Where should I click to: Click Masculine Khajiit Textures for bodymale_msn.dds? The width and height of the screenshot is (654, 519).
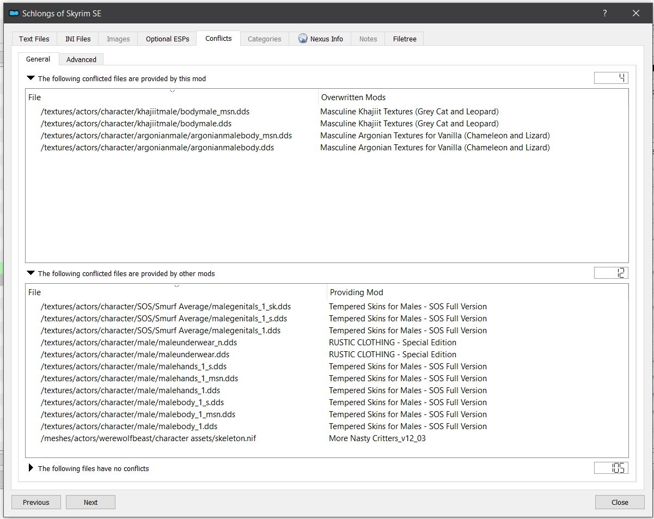pos(409,112)
